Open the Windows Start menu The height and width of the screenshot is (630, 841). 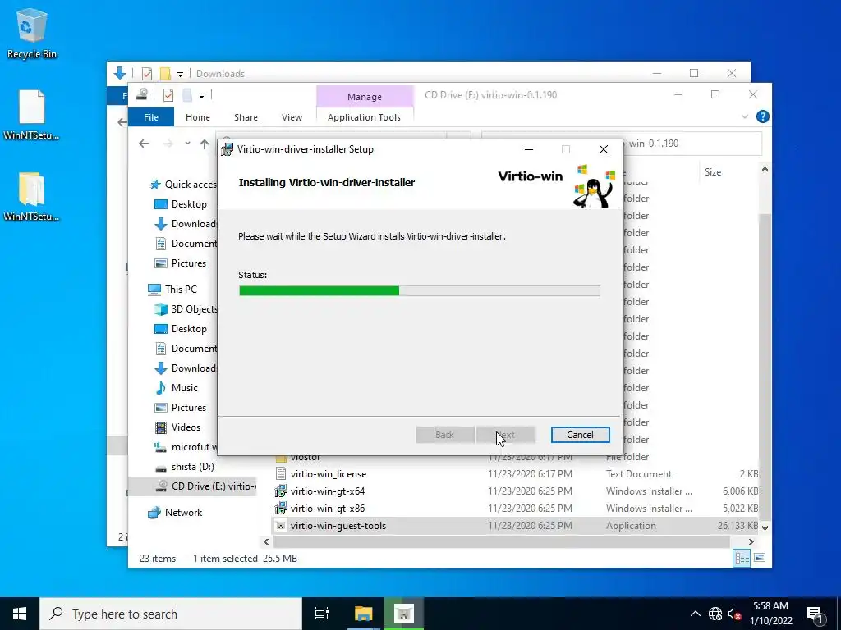coord(20,614)
